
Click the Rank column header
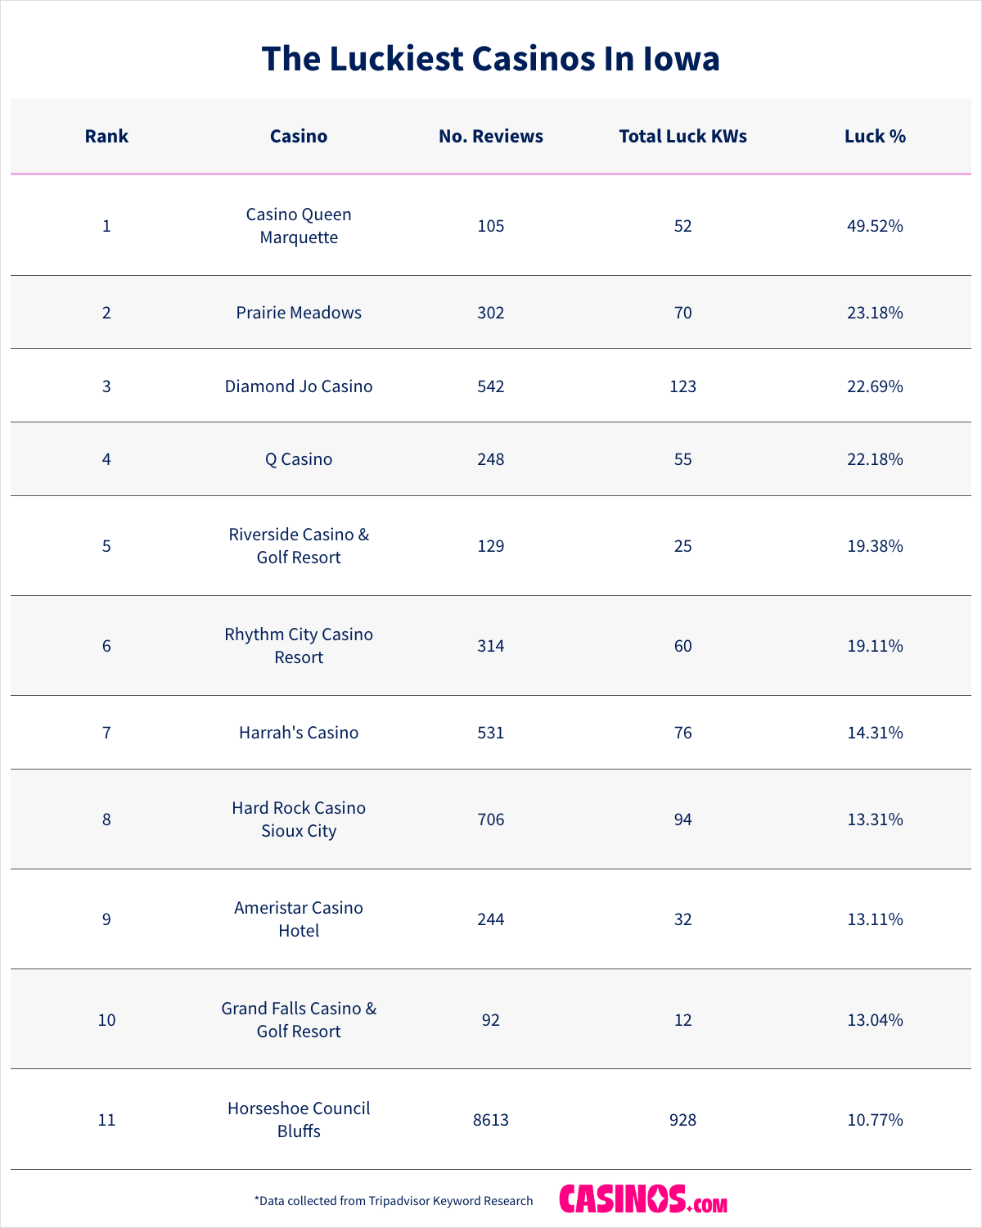[106, 137]
